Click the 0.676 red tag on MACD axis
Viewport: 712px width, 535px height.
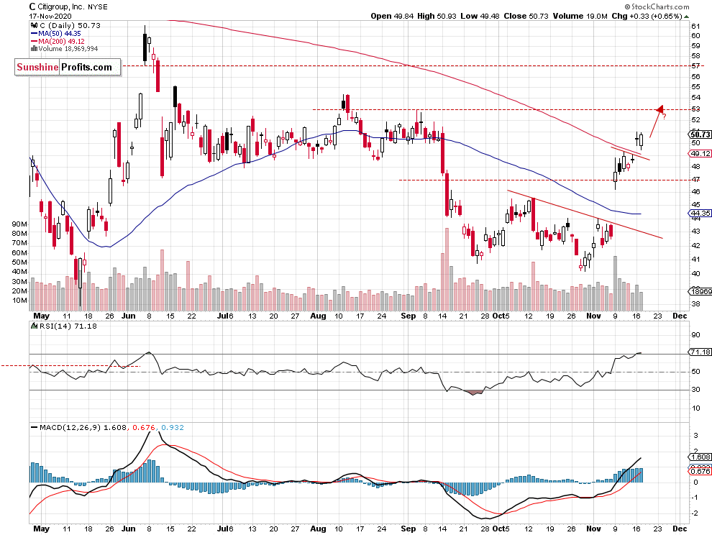(700, 472)
